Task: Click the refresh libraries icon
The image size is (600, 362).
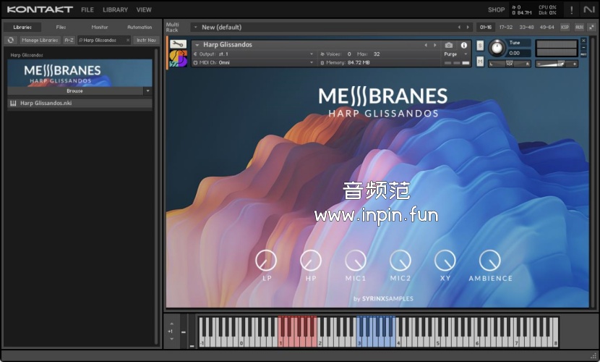Action: point(11,40)
